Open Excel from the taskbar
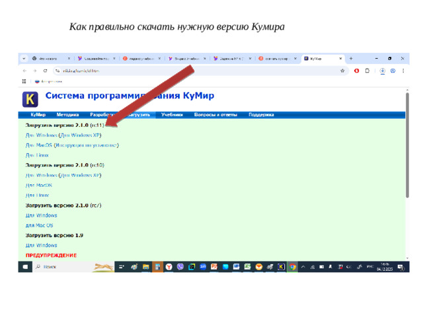Screen dimensions: 423x317 [x=247, y=267]
